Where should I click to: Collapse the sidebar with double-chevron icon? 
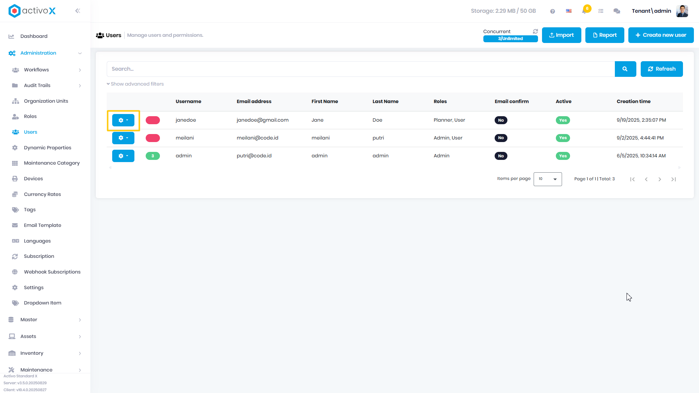tap(78, 11)
